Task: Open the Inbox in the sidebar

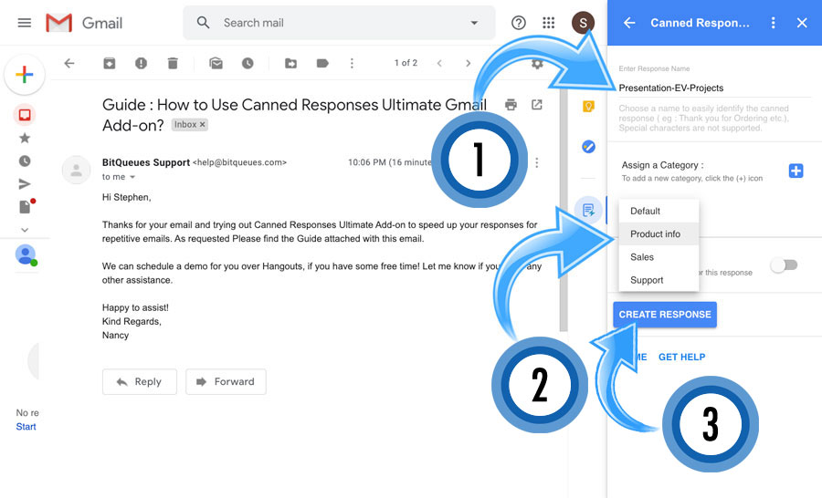Action: click(25, 115)
